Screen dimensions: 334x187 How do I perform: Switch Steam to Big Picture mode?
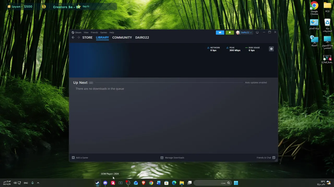point(257,32)
